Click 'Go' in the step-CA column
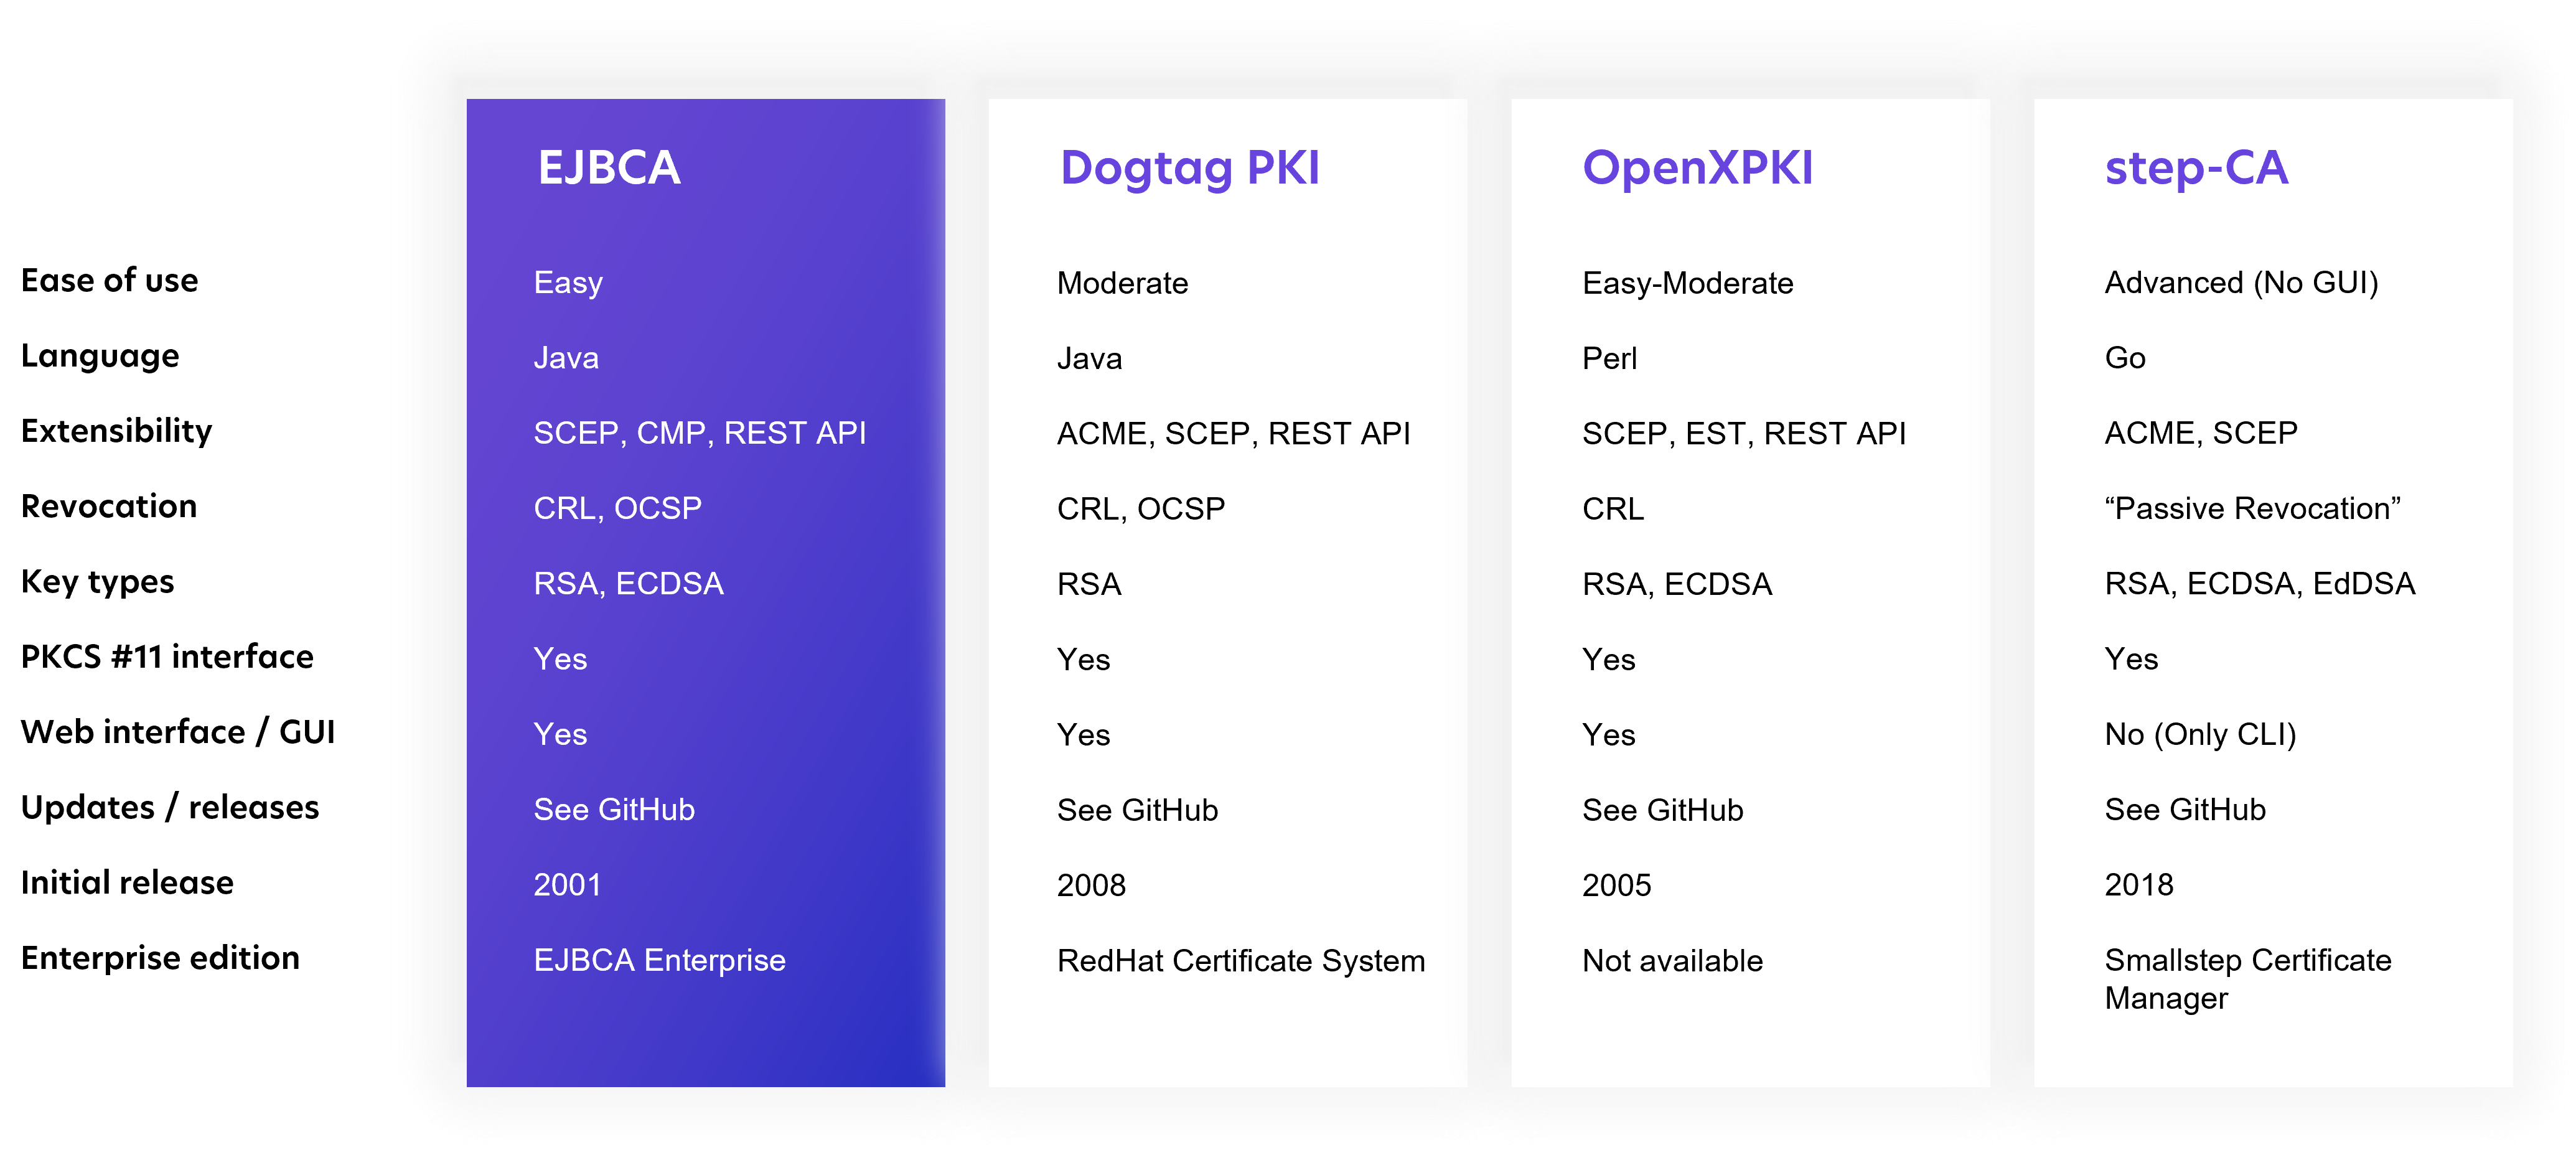 [2125, 358]
